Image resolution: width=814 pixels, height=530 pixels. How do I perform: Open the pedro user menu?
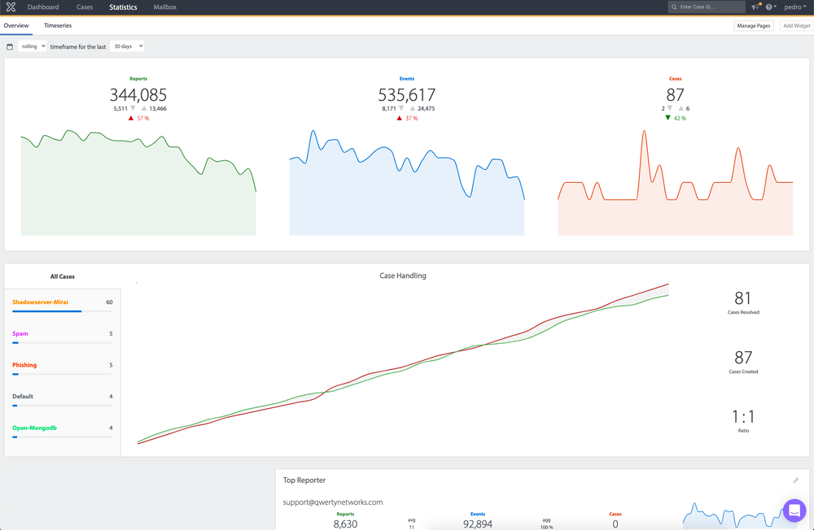point(794,7)
